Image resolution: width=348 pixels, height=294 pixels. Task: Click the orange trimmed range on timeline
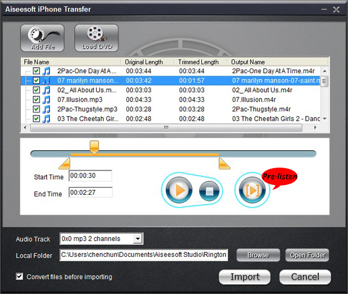coord(144,155)
